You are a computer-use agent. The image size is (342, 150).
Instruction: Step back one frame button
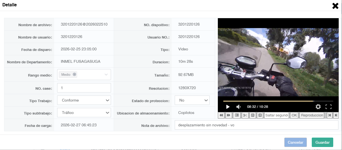[252, 115]
